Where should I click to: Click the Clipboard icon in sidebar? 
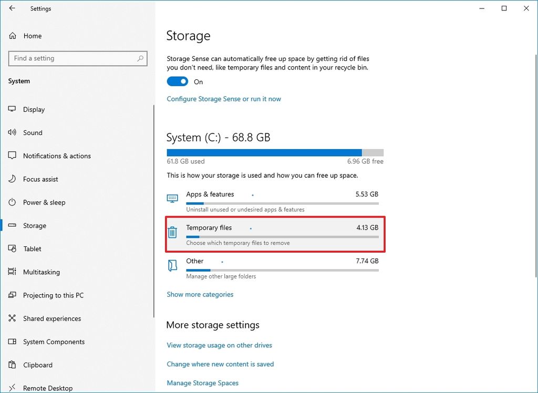point(12,365)
